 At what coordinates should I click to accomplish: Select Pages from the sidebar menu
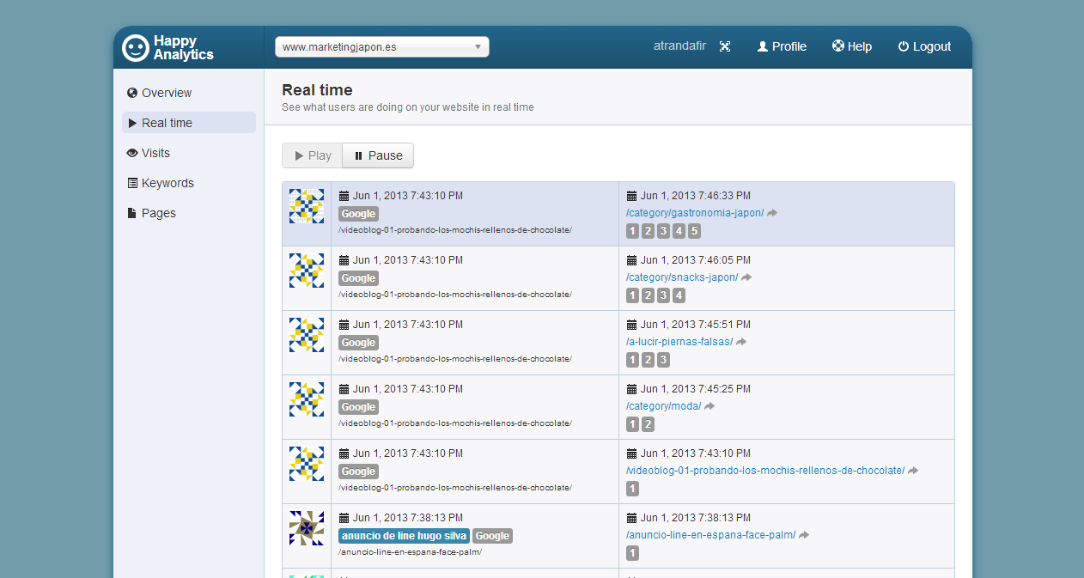[x=158, y=213]
